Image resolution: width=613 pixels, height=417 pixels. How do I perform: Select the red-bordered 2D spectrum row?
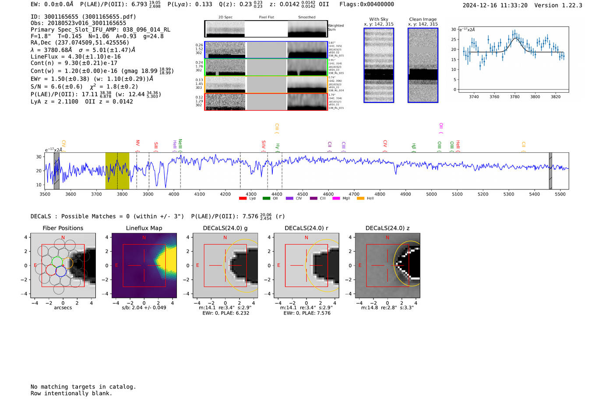pos(266,102)
